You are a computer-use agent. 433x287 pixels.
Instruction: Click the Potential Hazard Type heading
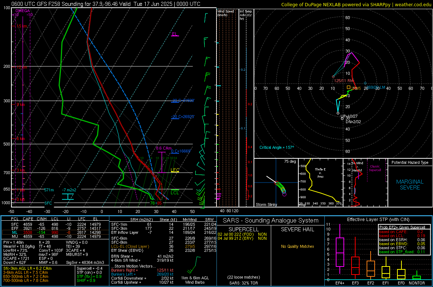point(410,162)
